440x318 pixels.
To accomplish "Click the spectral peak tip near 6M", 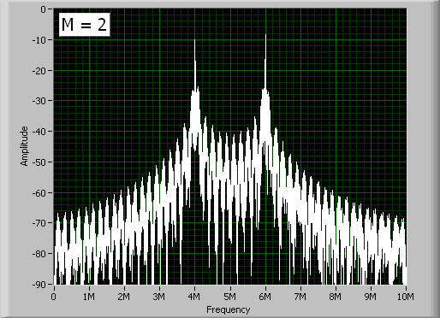I will (265, 35).
